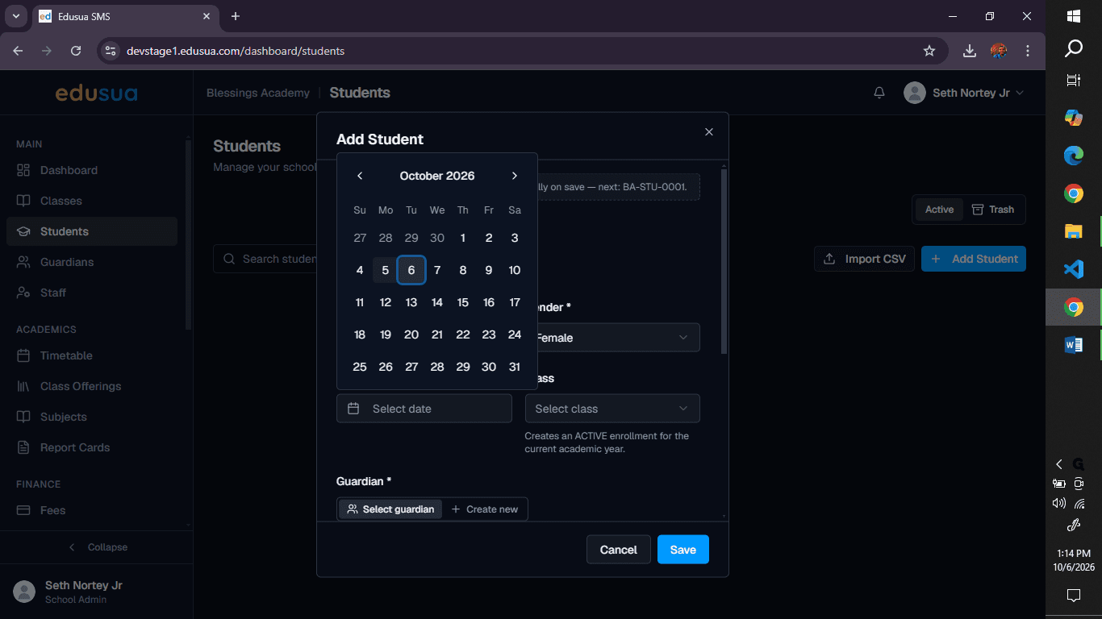Open Report Cards in sidebar
The width and height of the screenshot is (1102, 619).
point(92,447)
